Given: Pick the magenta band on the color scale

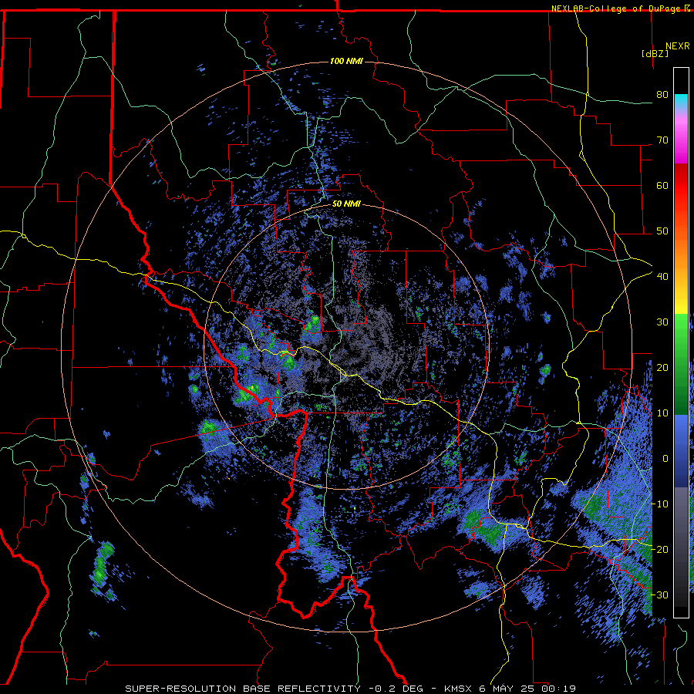Looking at the screenshot, I should (681, 142).
